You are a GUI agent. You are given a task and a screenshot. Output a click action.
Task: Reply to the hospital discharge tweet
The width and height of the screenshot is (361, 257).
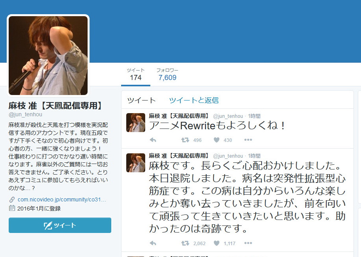pos(153,243)
